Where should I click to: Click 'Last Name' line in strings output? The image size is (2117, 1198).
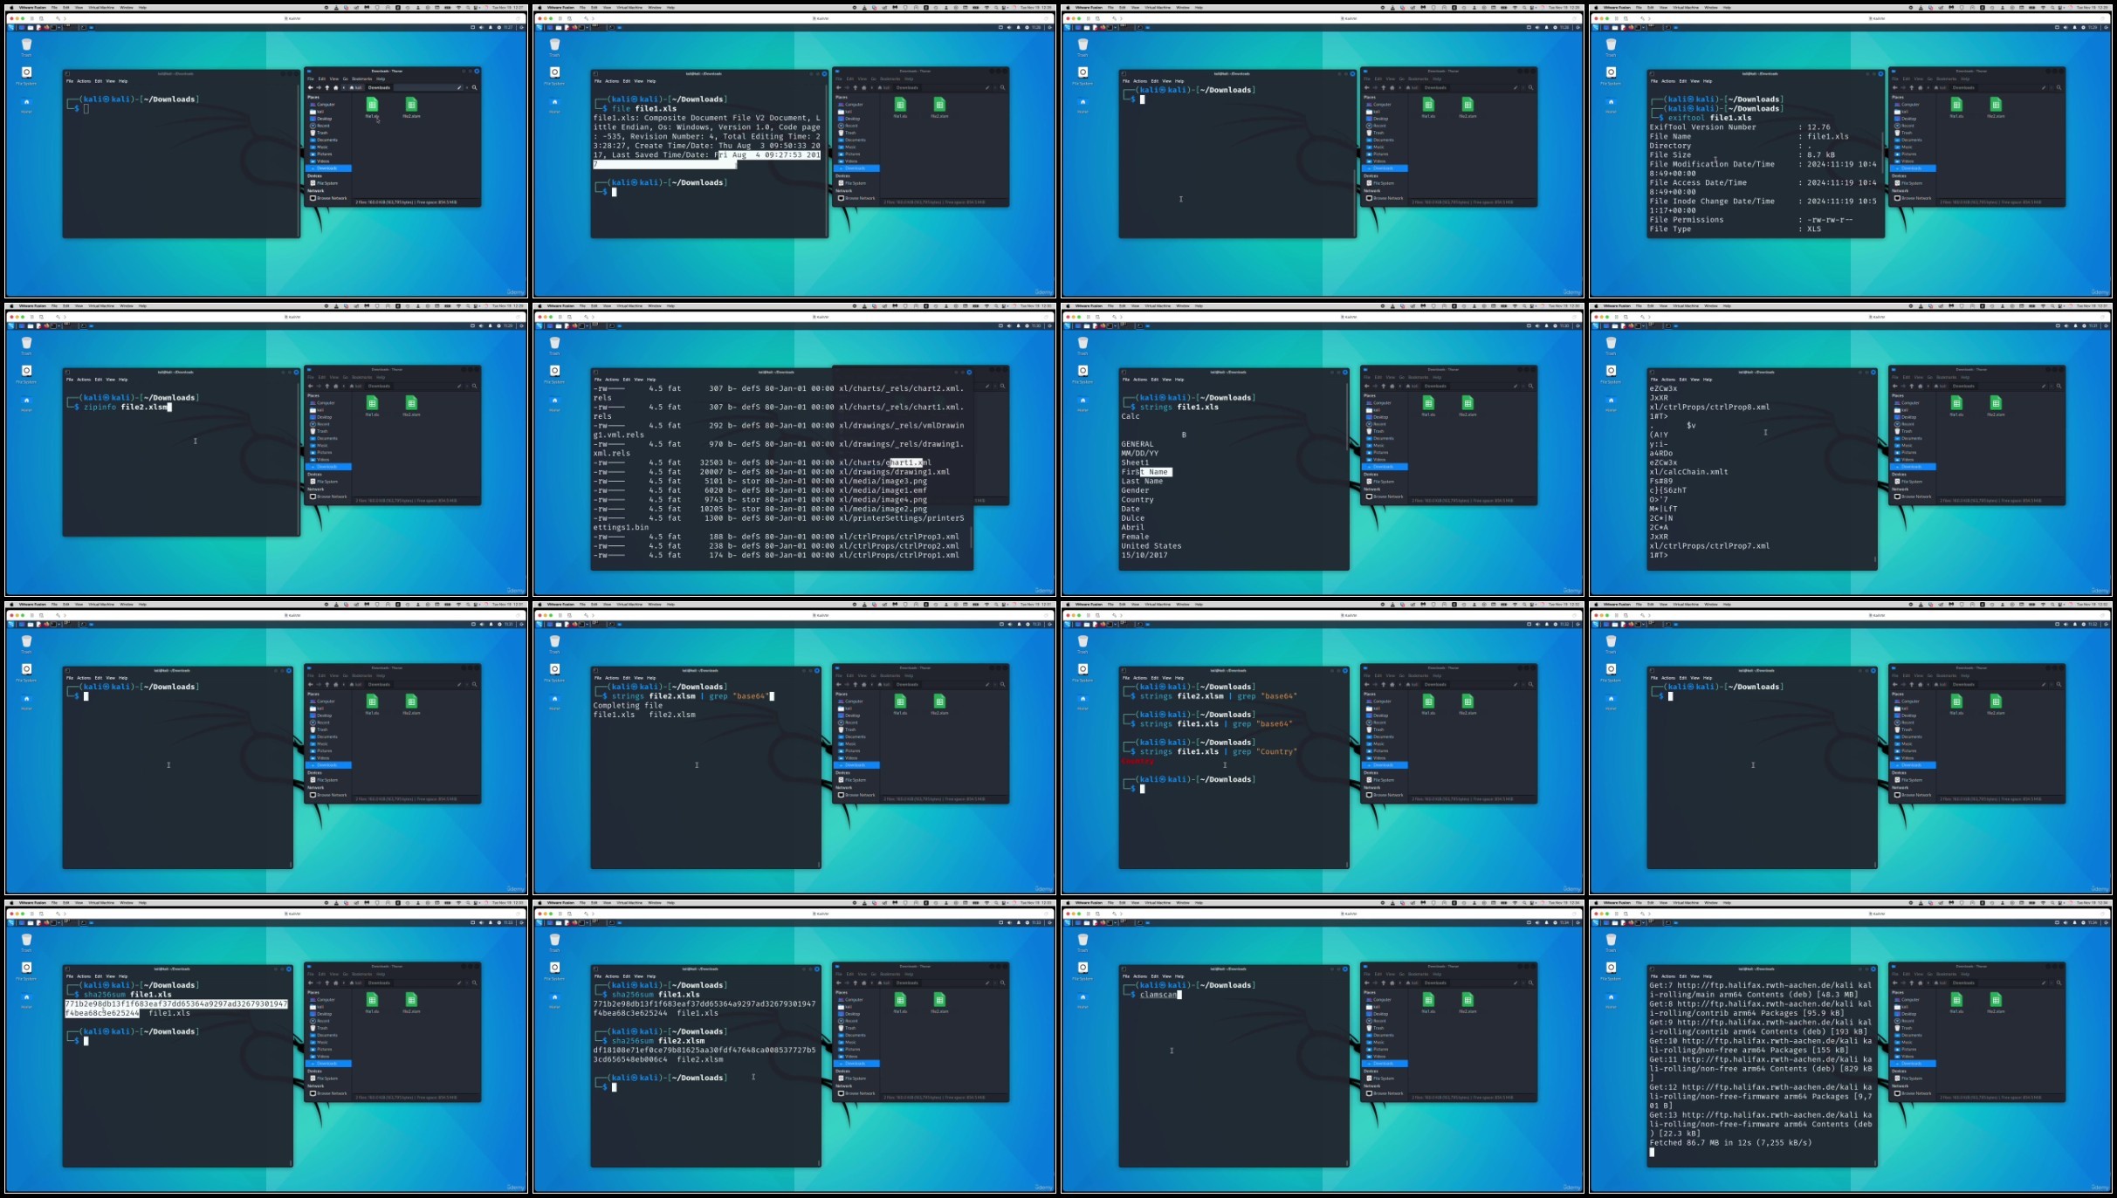[1142, 482]
